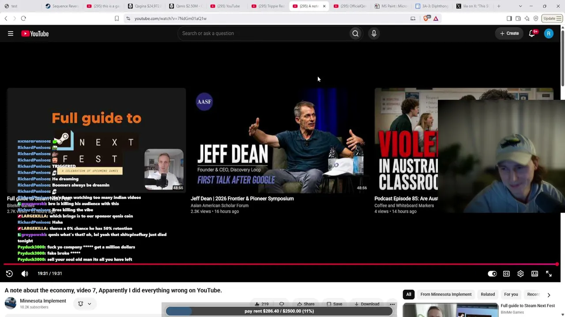Go to YouTube home via logo

[x=35, y=33]
